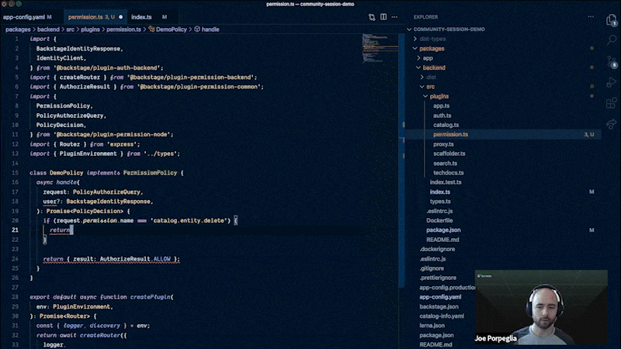Open .dockerignore in the Explorer
Screen dimensions: 621x349
tap(437, 249)
